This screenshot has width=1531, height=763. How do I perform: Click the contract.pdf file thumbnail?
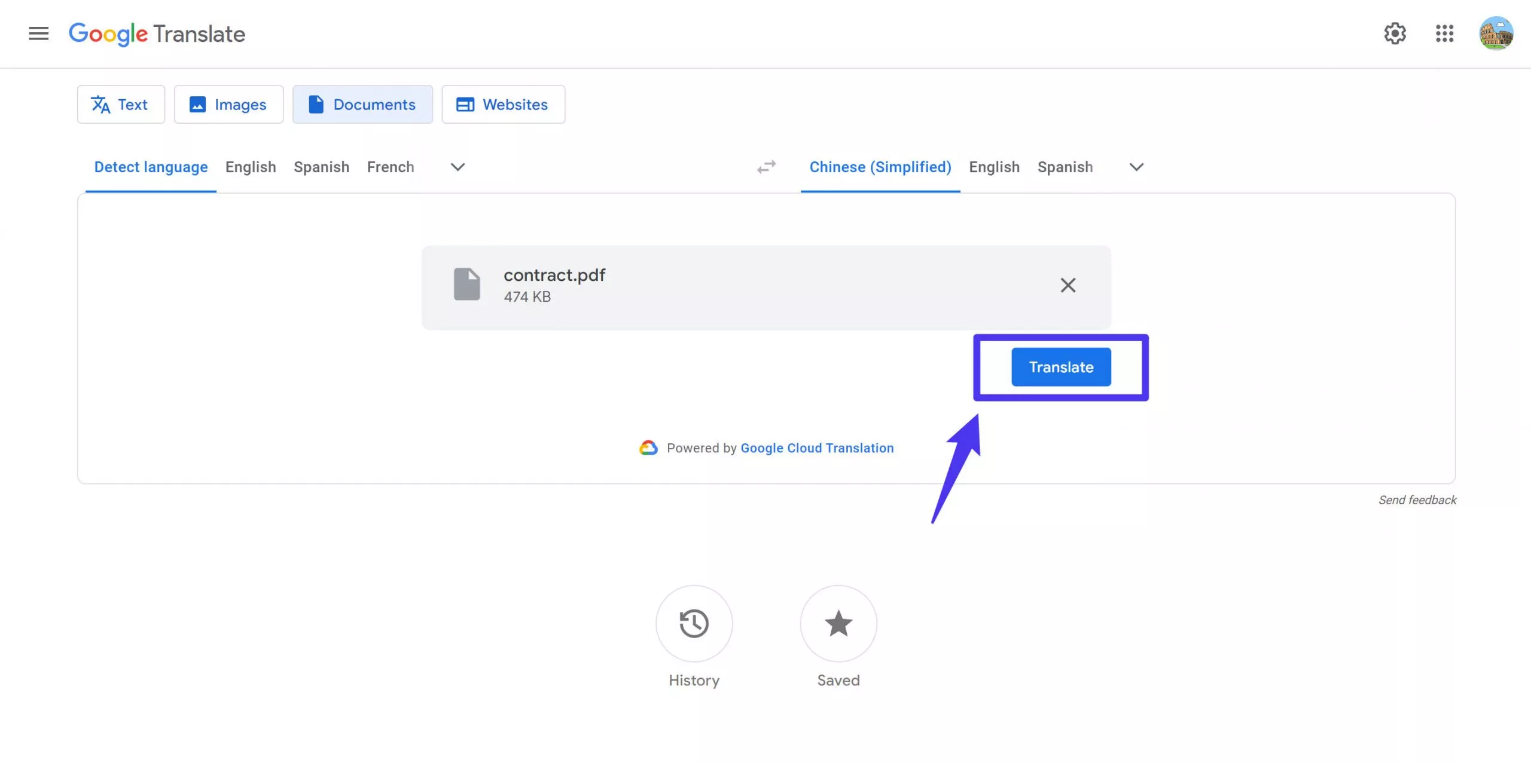[466, 284]
